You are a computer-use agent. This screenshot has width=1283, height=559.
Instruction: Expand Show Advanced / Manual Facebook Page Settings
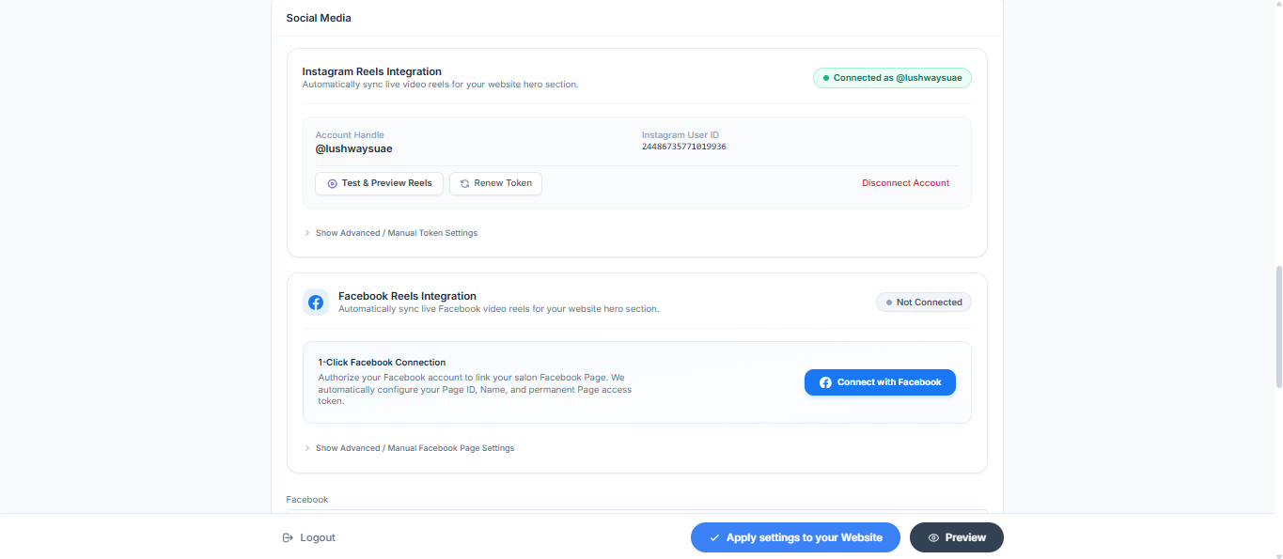(409, 448)
